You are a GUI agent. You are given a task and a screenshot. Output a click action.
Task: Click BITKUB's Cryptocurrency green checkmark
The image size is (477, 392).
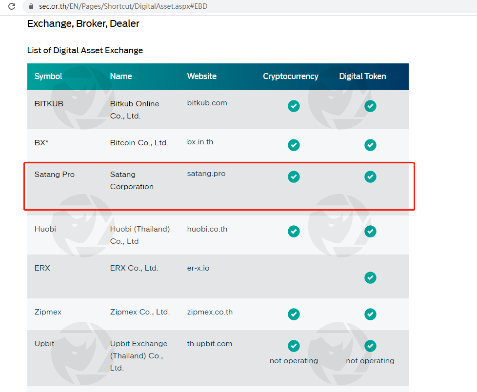[x=294, y=106]
